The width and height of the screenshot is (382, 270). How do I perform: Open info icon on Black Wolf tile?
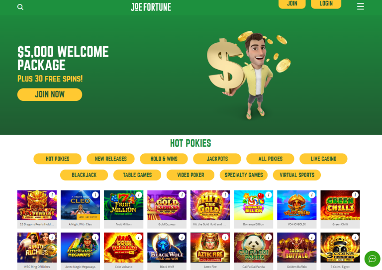point(182,237)
